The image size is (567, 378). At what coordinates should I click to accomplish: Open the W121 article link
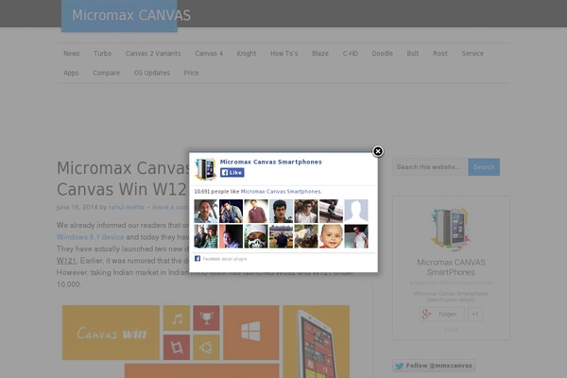pos(66,261)
